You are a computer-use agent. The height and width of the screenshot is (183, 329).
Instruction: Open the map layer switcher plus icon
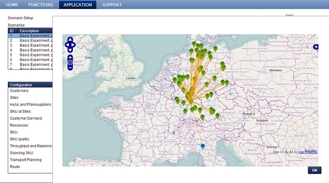[x=316, y=47]
